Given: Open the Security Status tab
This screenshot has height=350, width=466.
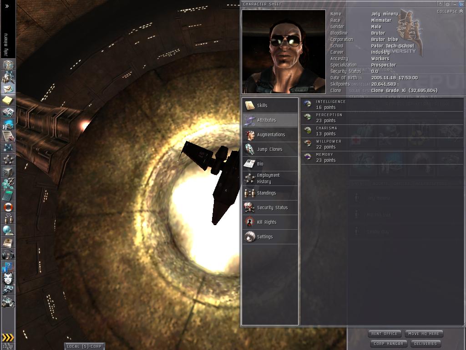Looking at the screenshot, I should click(270, 207).
